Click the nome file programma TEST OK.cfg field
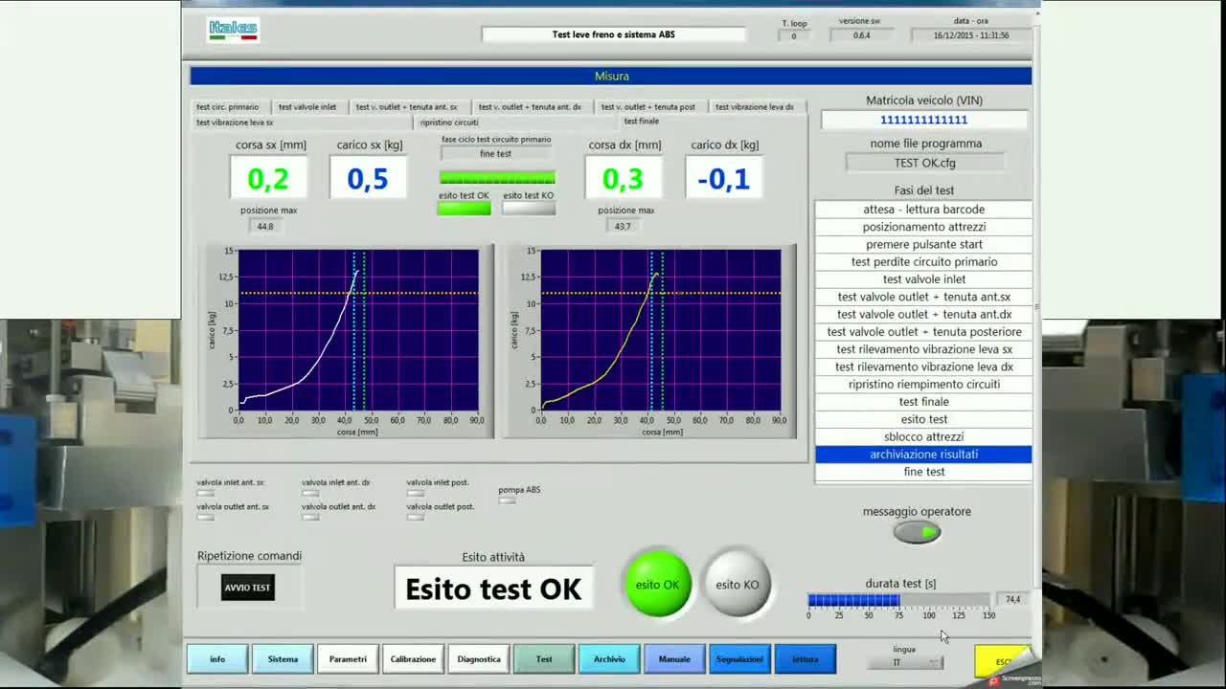 tap(924, 163)
